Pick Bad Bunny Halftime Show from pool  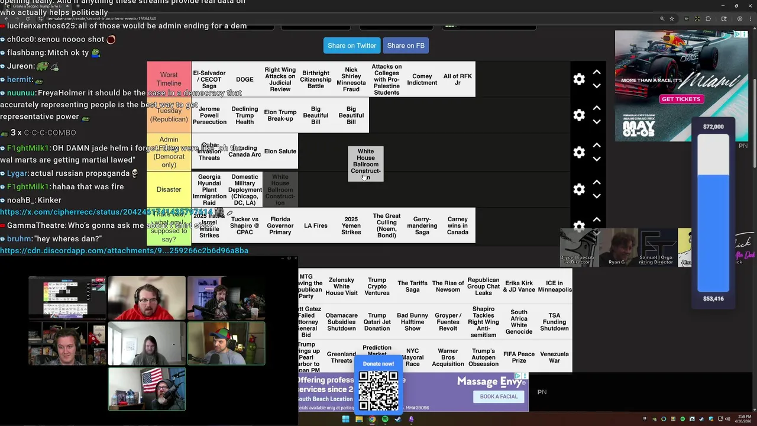412,322
